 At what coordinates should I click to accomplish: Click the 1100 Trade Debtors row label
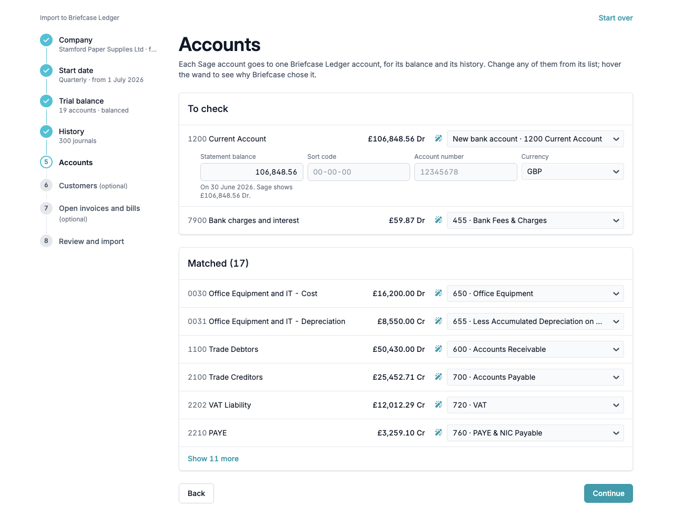coord(223,349)
